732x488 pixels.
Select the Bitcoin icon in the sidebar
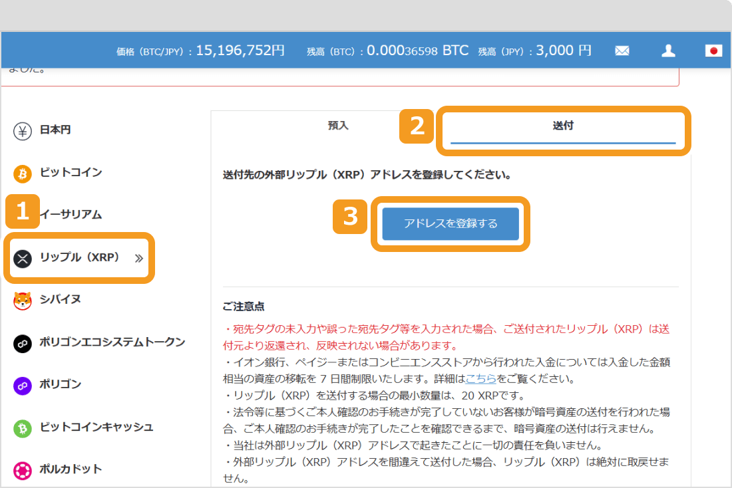[23, 173]
